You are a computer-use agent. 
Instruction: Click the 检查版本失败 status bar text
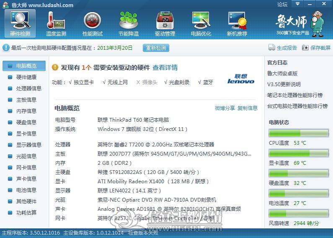click(x=143, y=233)
